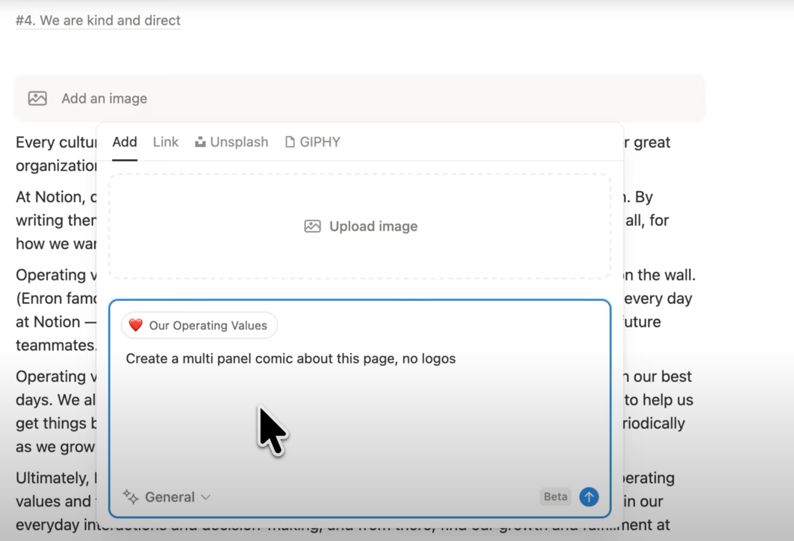Image resolution: width=794 pixels, height=541 pixels.
Task: Click the Upload image button
Action: (x=361, y=226)
